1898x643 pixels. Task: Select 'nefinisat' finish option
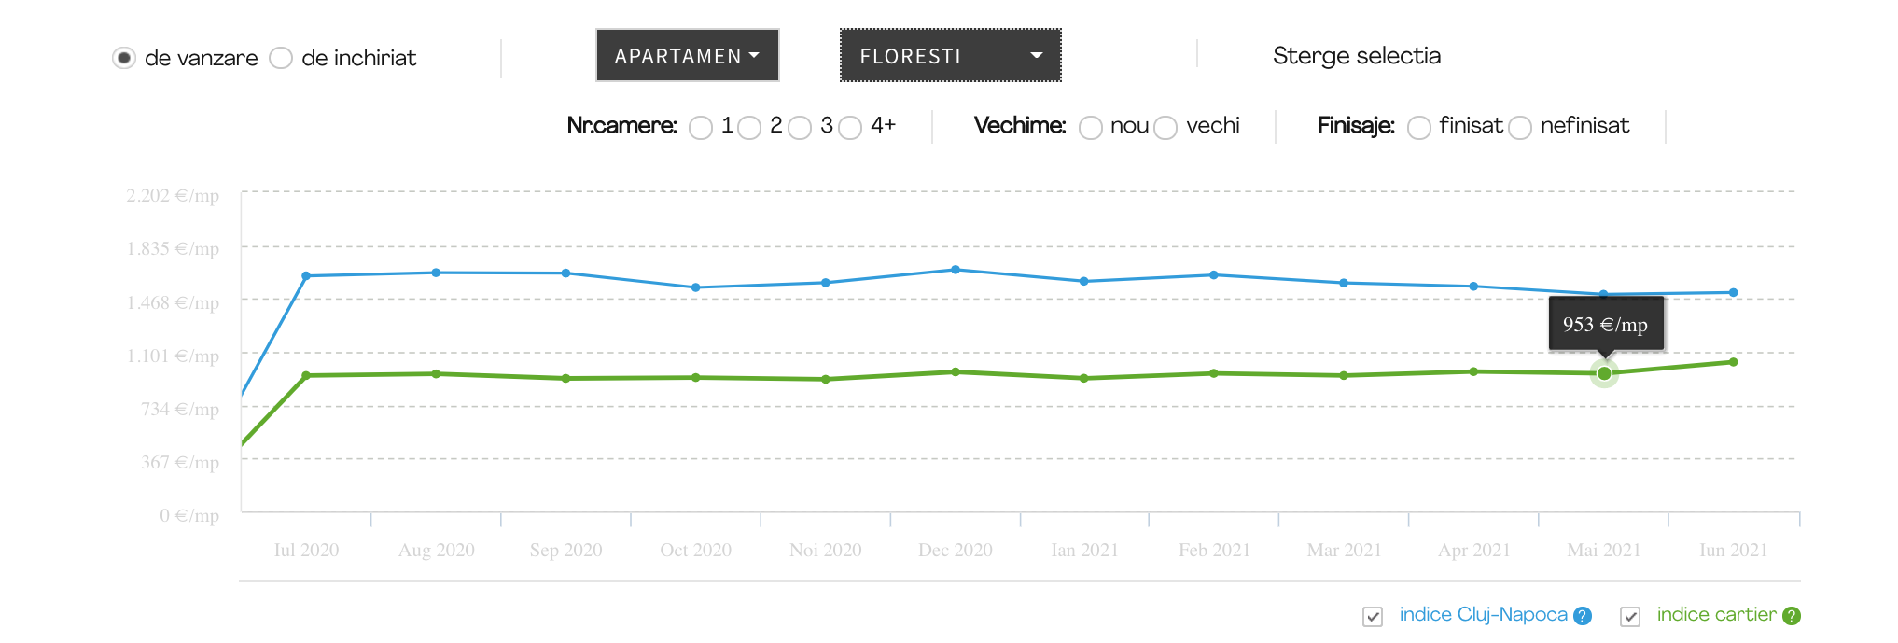(x=1520, y=127)
